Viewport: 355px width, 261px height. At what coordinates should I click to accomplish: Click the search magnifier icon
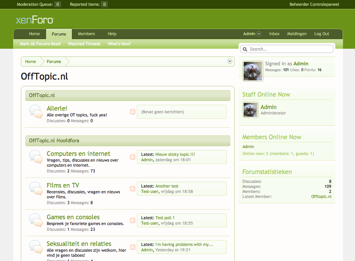pos(245,49)
